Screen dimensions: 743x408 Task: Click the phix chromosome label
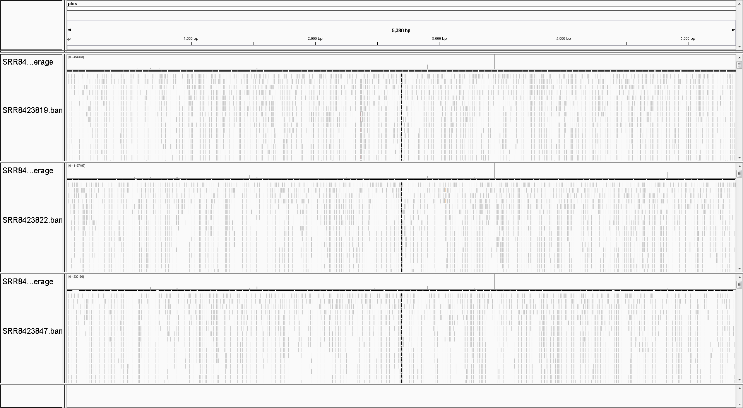click(x=72, y=3)
